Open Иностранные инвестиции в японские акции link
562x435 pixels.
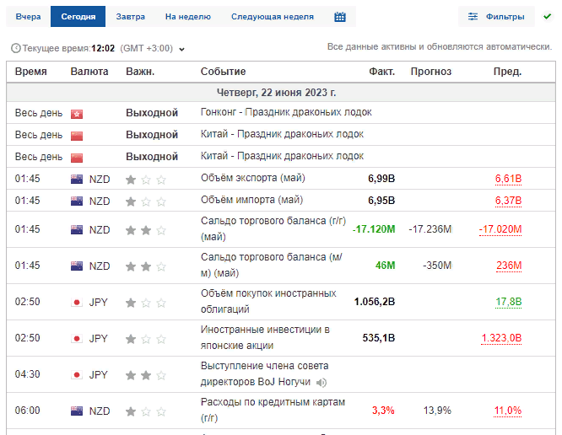click(x=265, y=337)
